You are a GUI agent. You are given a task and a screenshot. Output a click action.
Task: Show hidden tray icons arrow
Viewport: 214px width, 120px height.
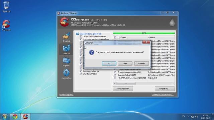pos(188,117)
